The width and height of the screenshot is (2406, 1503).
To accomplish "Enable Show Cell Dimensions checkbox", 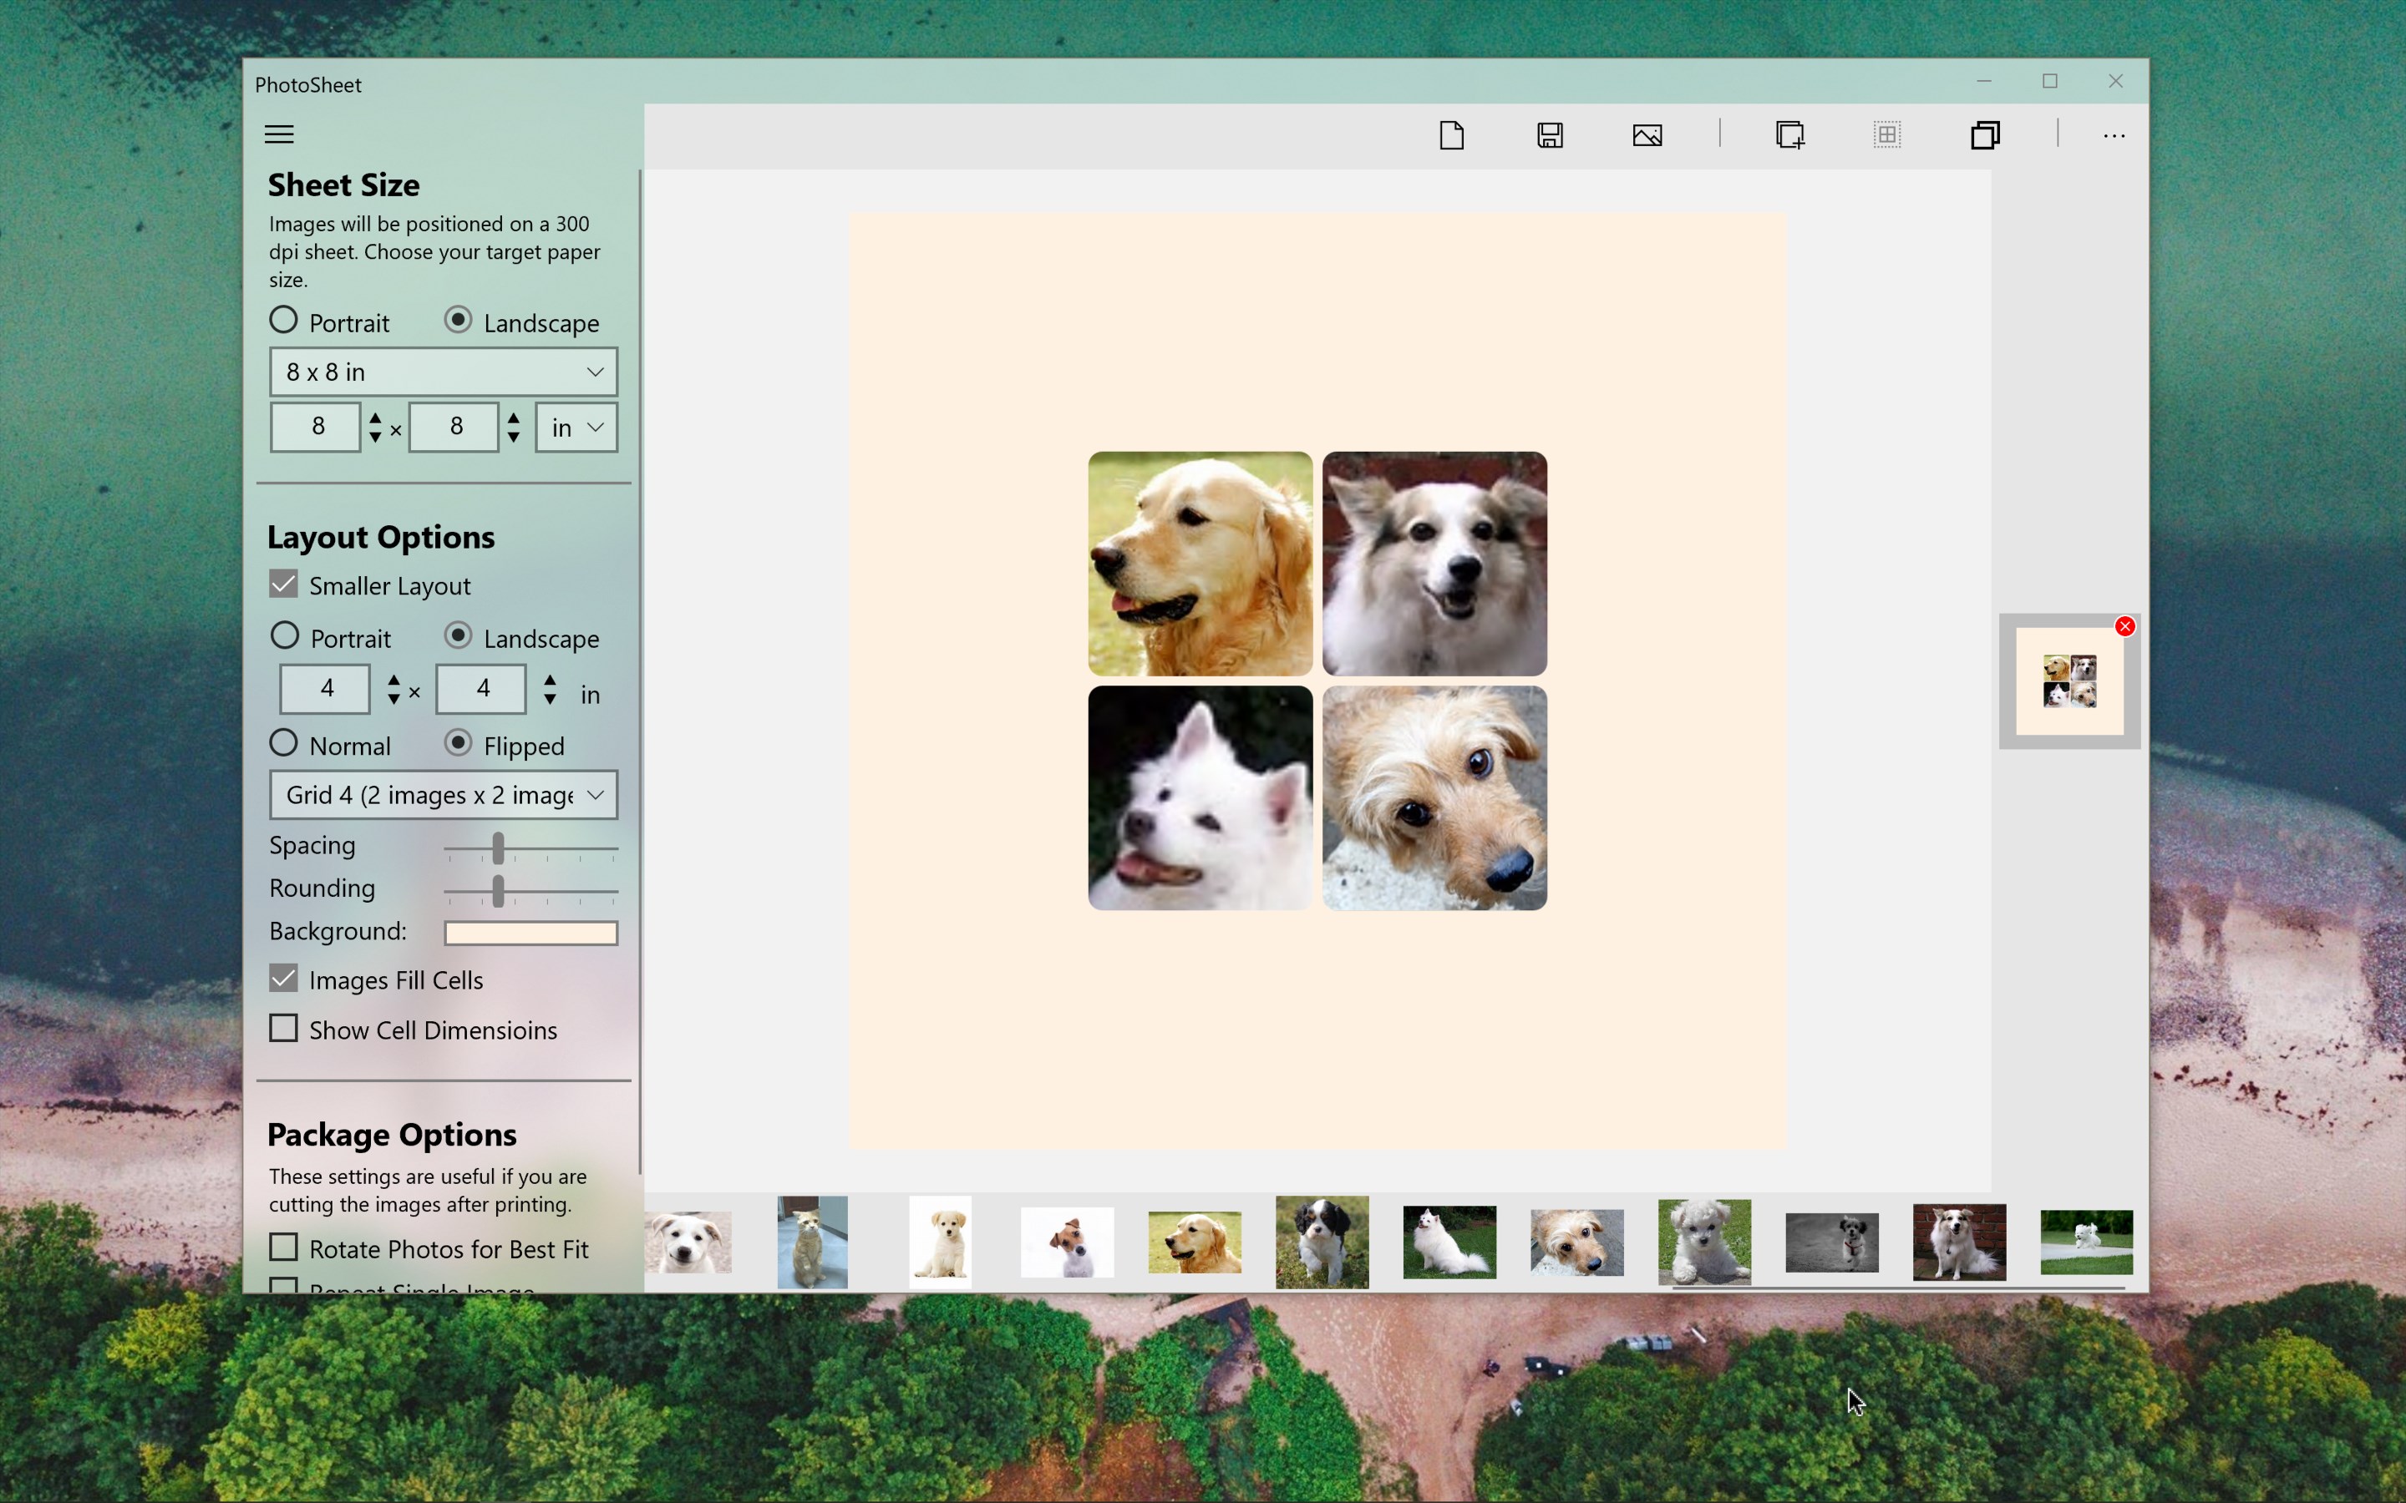I will click(283, 1029).
